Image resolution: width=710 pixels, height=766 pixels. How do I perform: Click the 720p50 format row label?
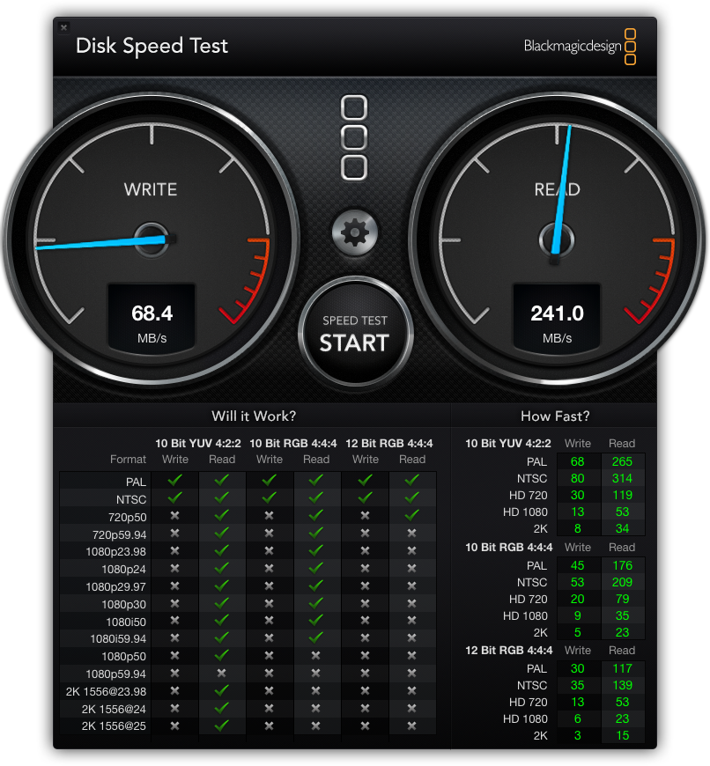127,517
